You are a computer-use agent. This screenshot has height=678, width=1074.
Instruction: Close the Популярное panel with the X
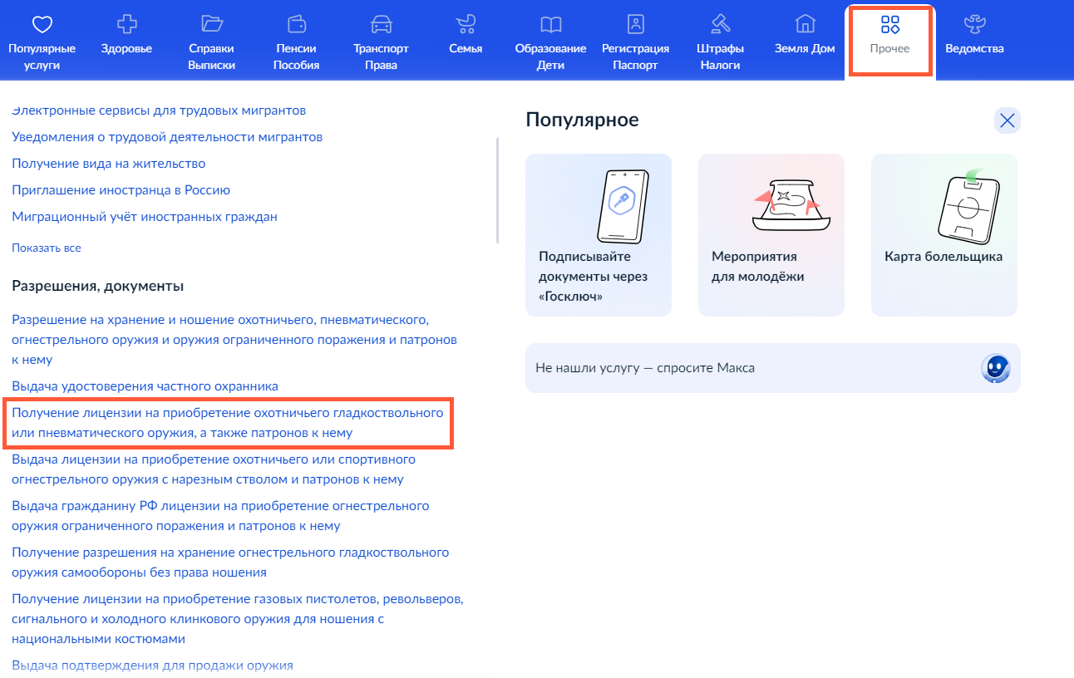(1007, 120)
